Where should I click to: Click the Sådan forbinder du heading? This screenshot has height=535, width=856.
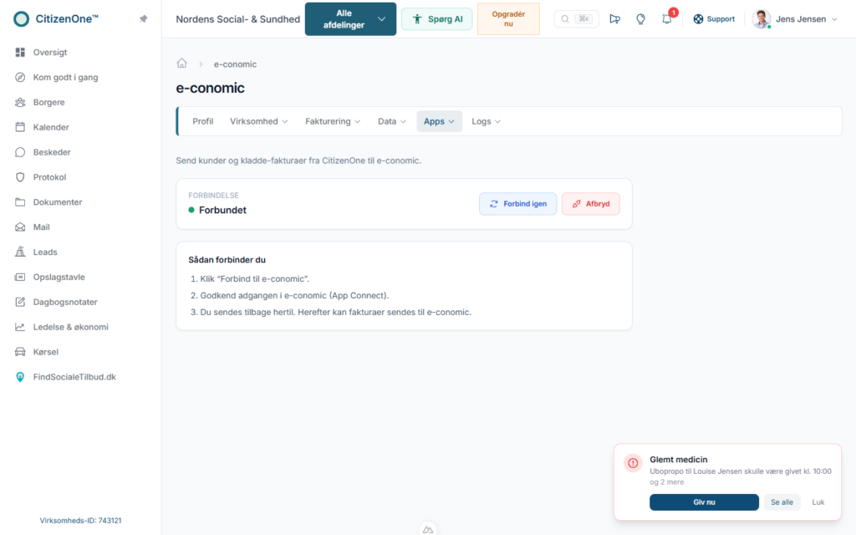pyautogui.click(x=227, y=260)
